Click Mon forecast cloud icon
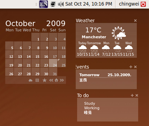149x126 pixels. click(106, 48)
